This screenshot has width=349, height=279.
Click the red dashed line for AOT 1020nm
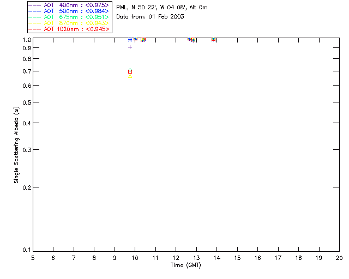pyautogui.click(x=35, y=29)
